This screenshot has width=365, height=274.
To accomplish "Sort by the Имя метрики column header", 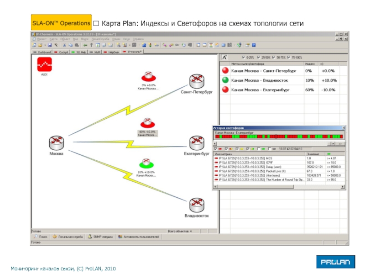I will coord(259,154).
